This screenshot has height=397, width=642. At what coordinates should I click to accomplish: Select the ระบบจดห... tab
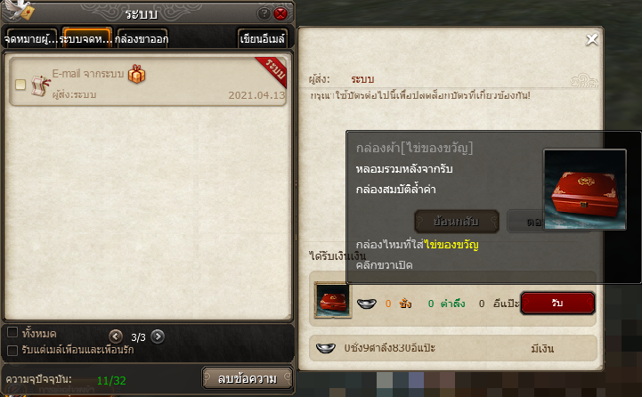point(86,38)
